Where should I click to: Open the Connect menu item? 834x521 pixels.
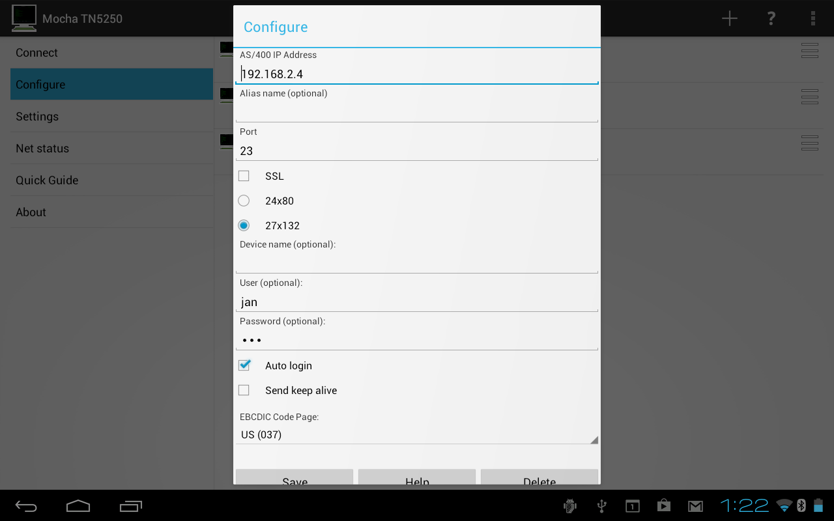[111, 53]
